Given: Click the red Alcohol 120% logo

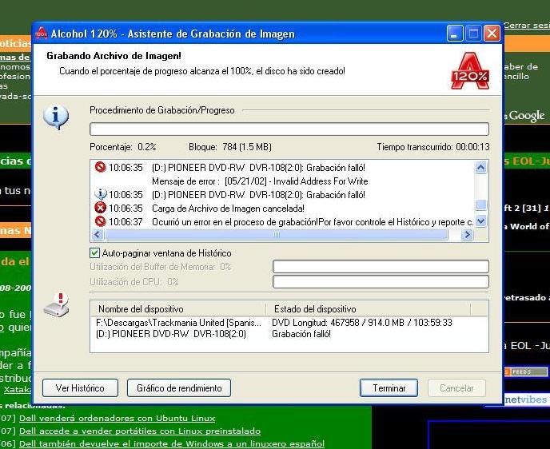Looking at the screenshot, I should [x=470, y=71].
